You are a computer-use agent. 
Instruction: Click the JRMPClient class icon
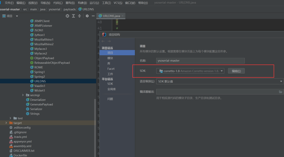(x=32, y=21)
